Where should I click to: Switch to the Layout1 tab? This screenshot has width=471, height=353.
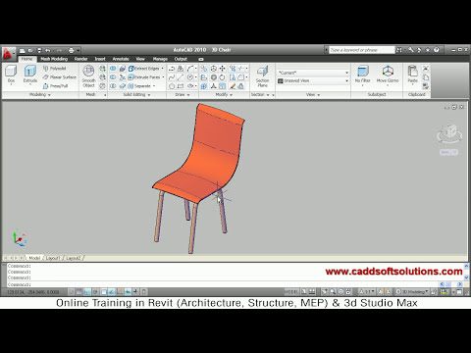[x=52, y=258]
